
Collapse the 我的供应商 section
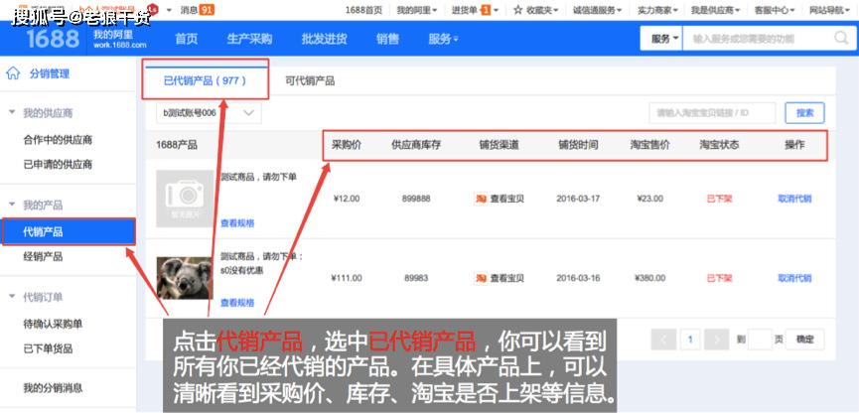point(12,113)
